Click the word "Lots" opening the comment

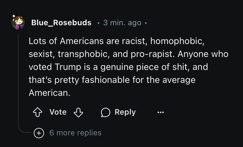37,41
